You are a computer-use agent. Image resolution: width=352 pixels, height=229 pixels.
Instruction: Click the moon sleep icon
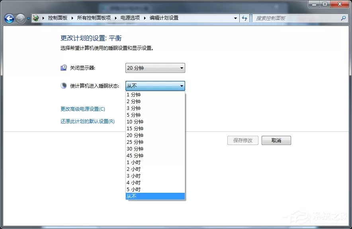(x=64, y=86)
